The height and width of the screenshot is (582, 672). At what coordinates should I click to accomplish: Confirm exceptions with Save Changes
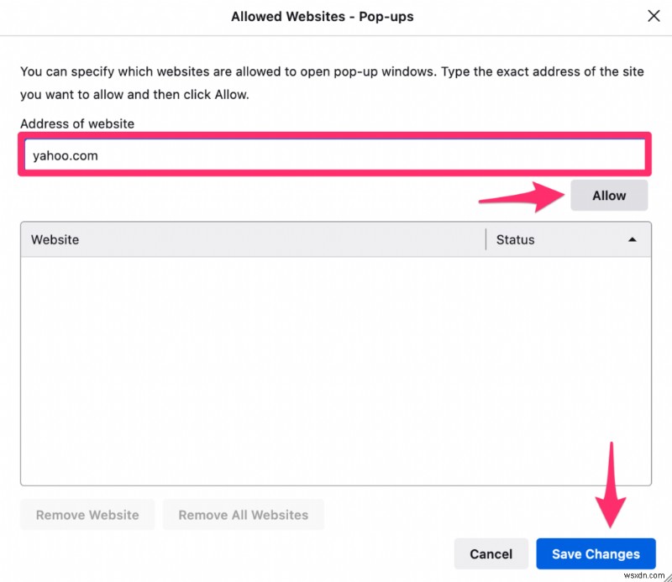(596, 553)
